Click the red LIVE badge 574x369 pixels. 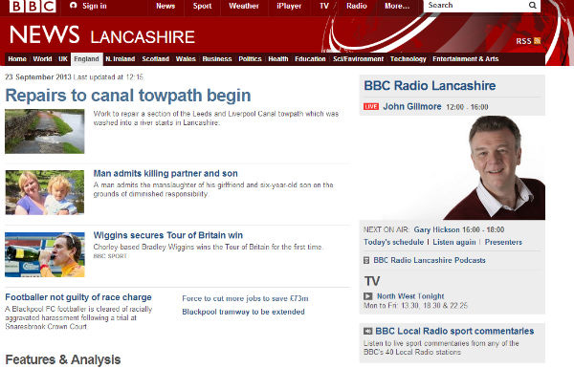pyautogui.click(x=371, y=106)
